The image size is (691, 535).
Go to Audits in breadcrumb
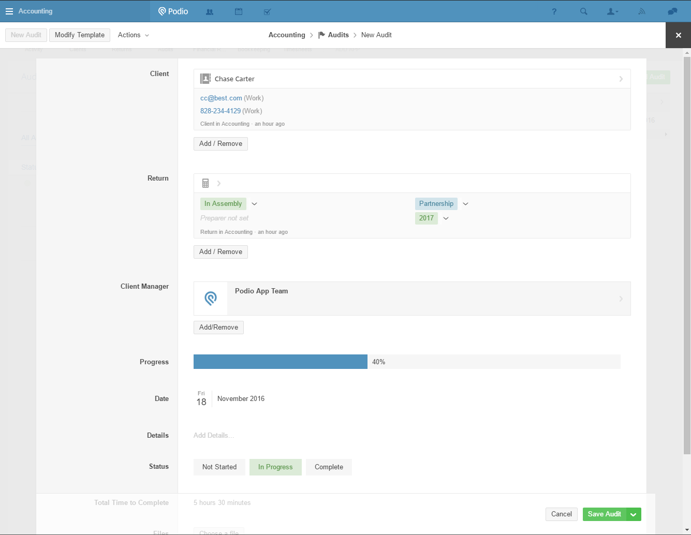coord(338,35)
